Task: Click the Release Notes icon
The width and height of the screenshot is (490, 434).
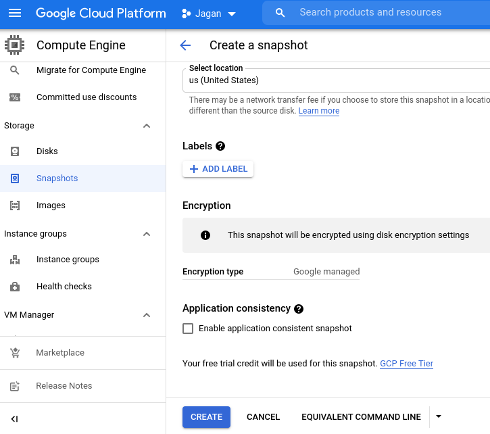Action: click(15, 386)
